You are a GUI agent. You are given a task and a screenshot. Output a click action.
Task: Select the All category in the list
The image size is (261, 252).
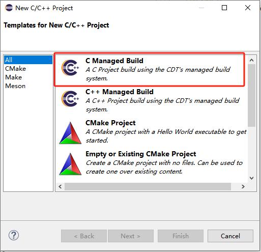click(x=28, y=60)
